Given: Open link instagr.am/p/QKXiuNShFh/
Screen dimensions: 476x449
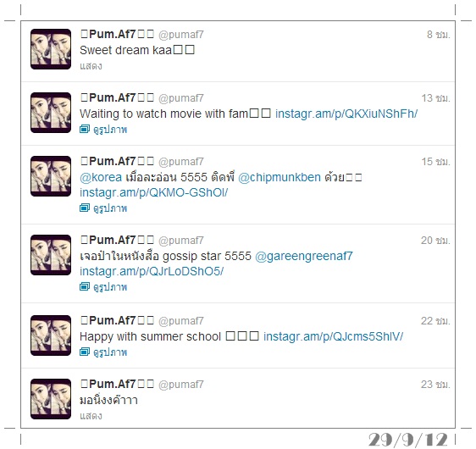Looking at the screenshot, I should point(346,114).
